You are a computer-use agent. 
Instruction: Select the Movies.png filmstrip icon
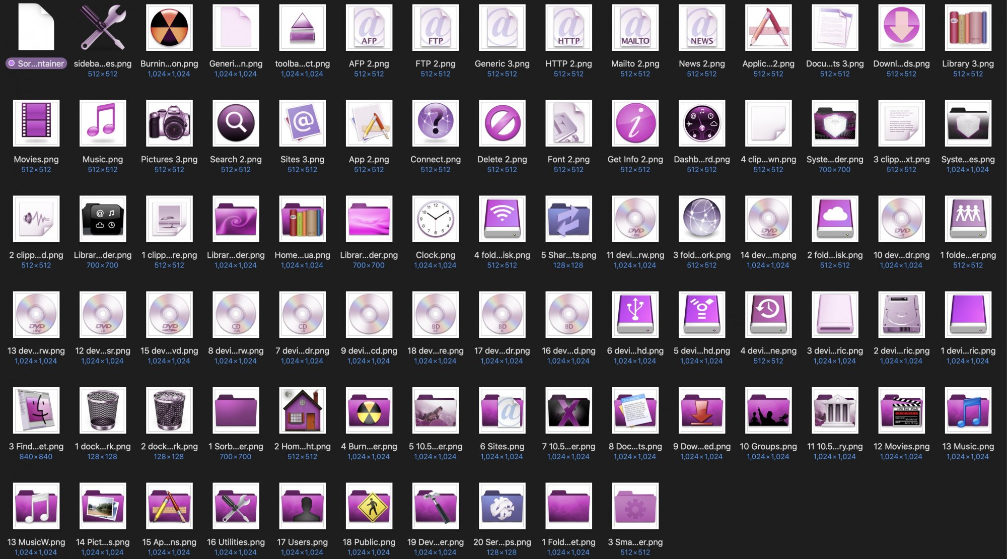click(36, 123)
